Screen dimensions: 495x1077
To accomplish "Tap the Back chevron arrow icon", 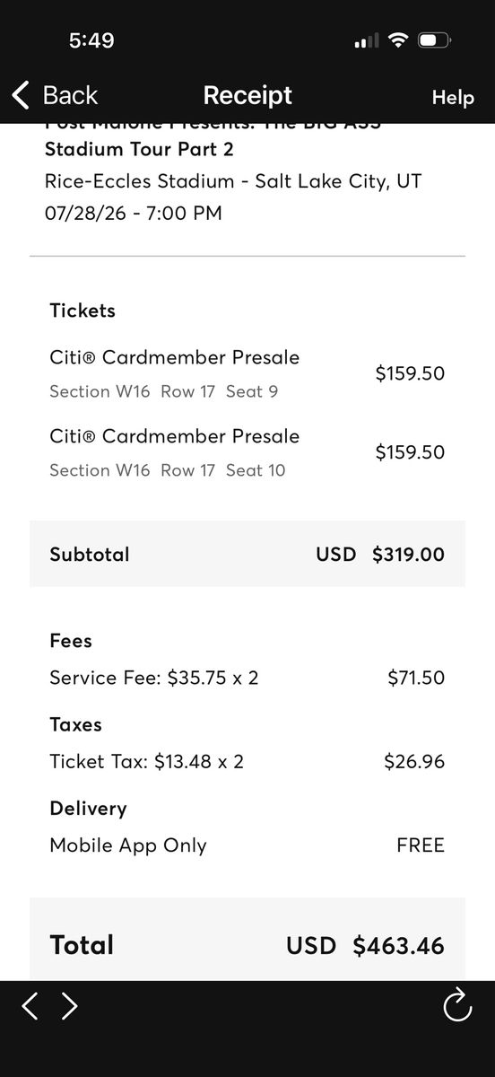I will point(22,95).
